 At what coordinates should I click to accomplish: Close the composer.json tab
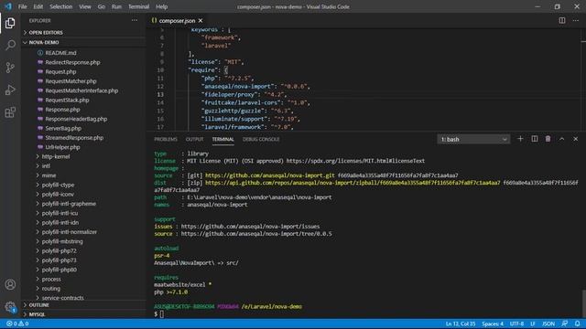(x=201, y=20)
